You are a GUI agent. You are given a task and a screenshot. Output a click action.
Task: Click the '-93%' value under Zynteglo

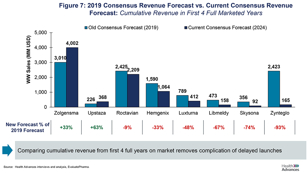(280, 127)
